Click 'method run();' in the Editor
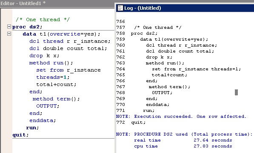This screenshot has height=153, width=254. click(51, 63)
